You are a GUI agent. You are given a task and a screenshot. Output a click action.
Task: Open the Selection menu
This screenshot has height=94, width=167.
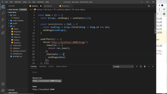click(18, 2)
